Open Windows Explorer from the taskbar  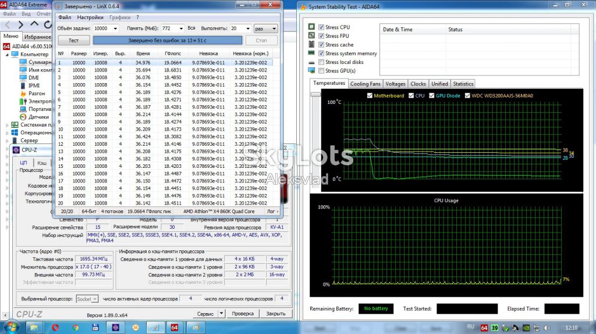point(34,327)
